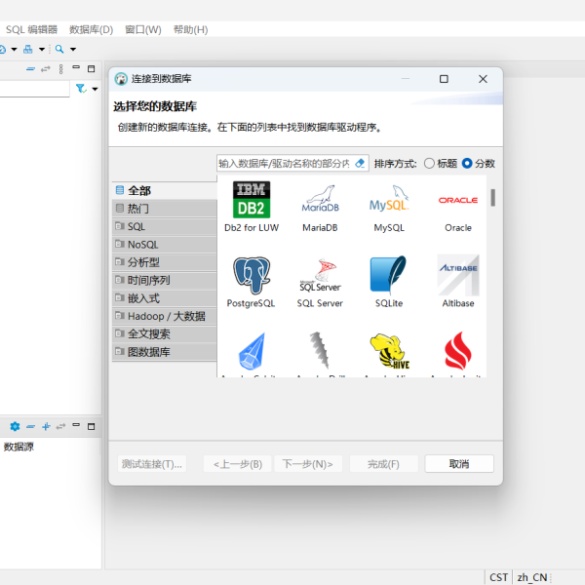
Task: Toggle link arrows in the lower project panel
Action: click(x=60, y=426)
